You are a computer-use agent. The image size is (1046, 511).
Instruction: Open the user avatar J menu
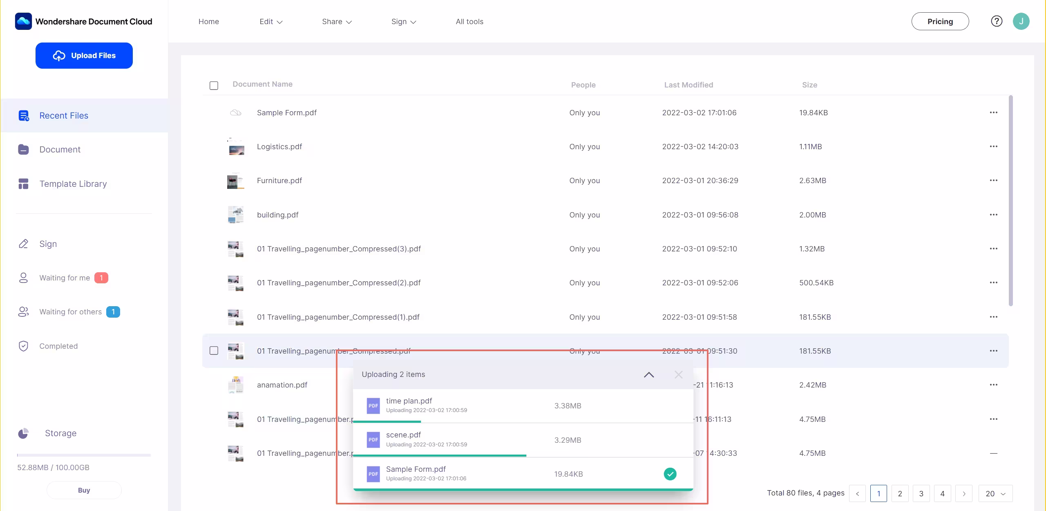(1021, 21)
